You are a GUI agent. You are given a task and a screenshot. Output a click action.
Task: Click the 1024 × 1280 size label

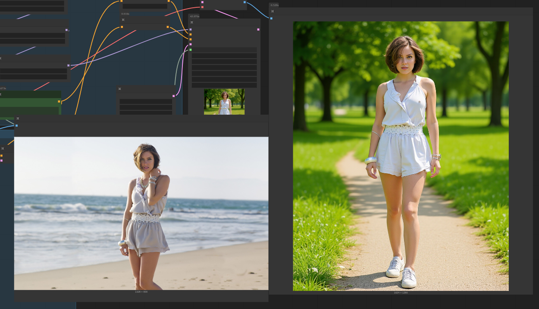point(401,293)
